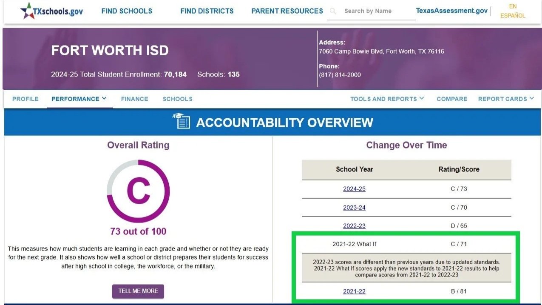
Task: Click the Fort Worth ISD heading
Action: (110, 51)
